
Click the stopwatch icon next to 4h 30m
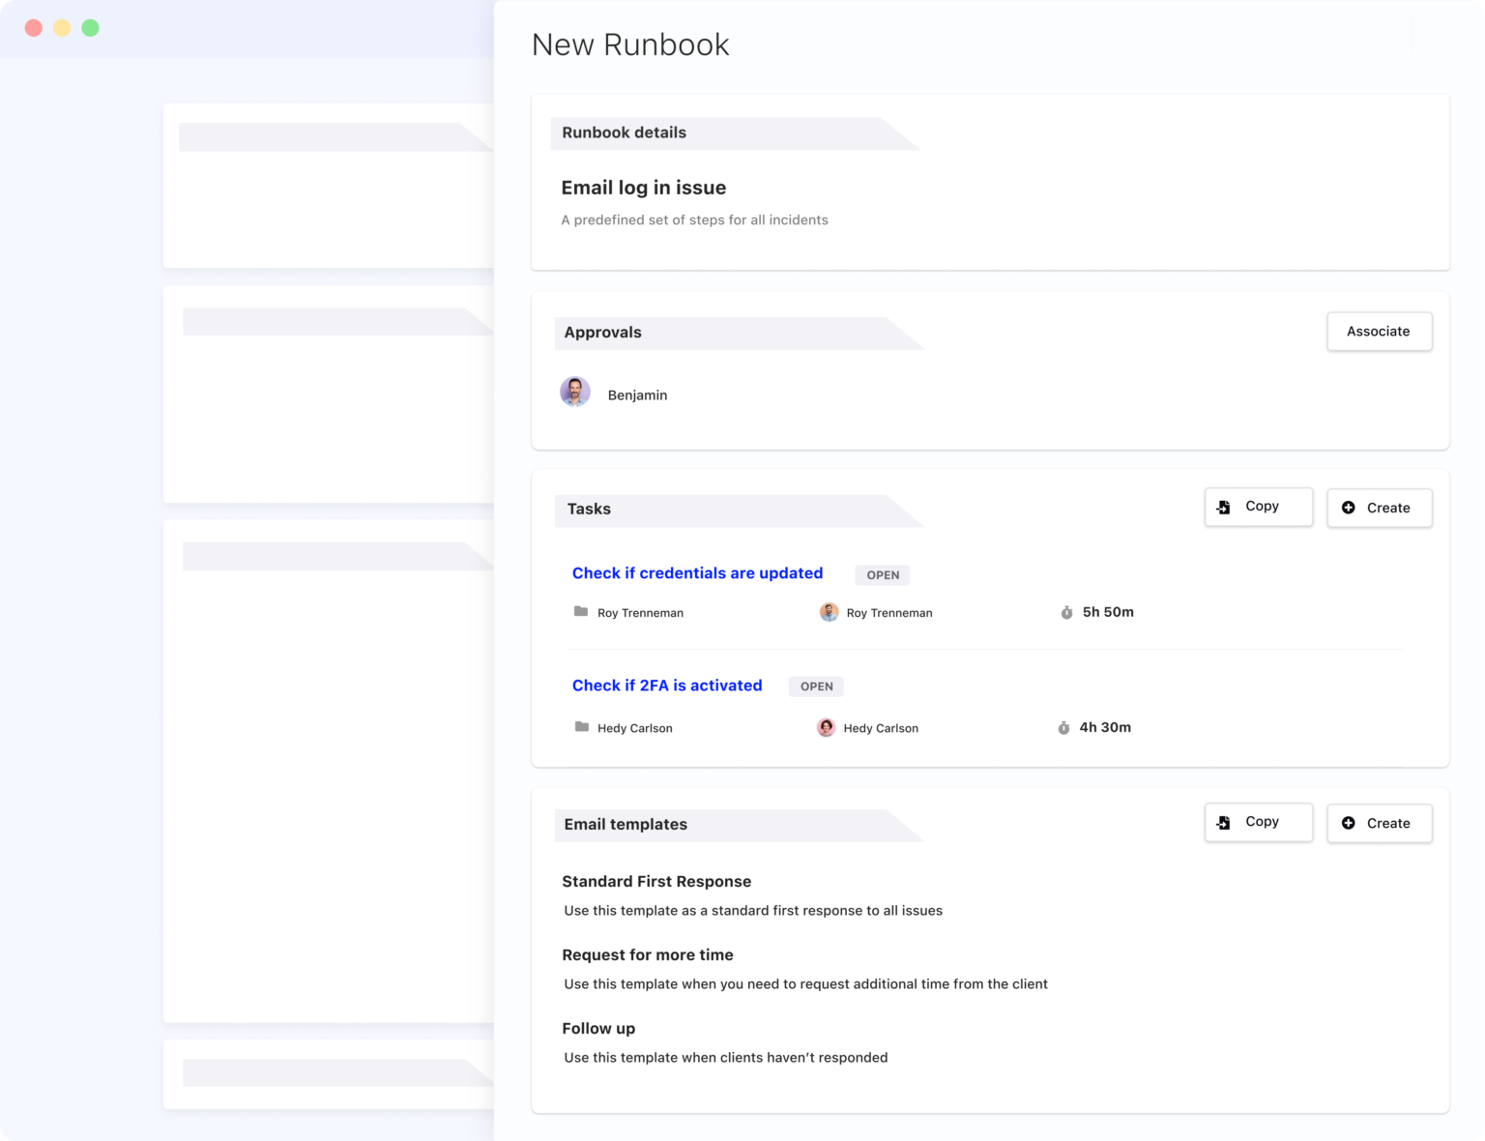click(1063, 727)
